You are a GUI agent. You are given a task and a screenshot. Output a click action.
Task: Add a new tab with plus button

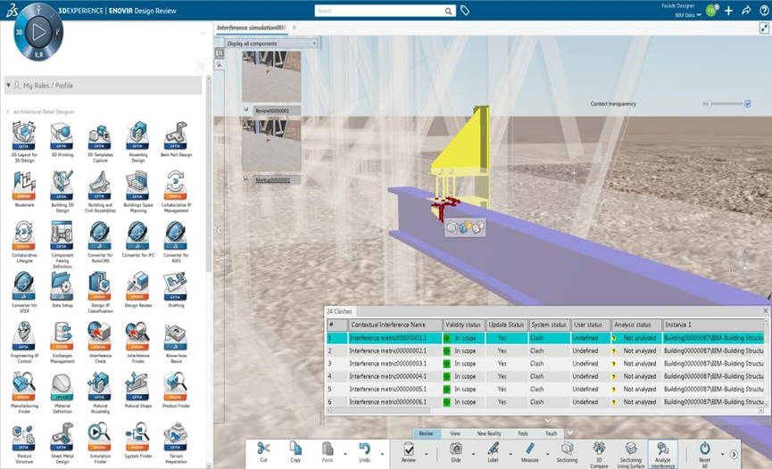click(294, 28)
